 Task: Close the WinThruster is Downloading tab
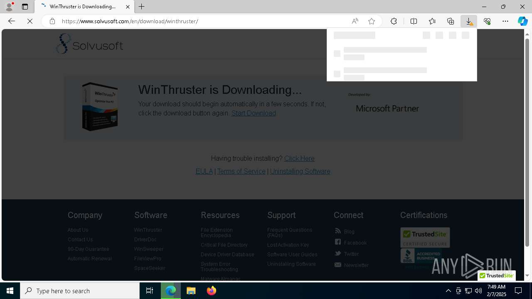coord(128,7)
